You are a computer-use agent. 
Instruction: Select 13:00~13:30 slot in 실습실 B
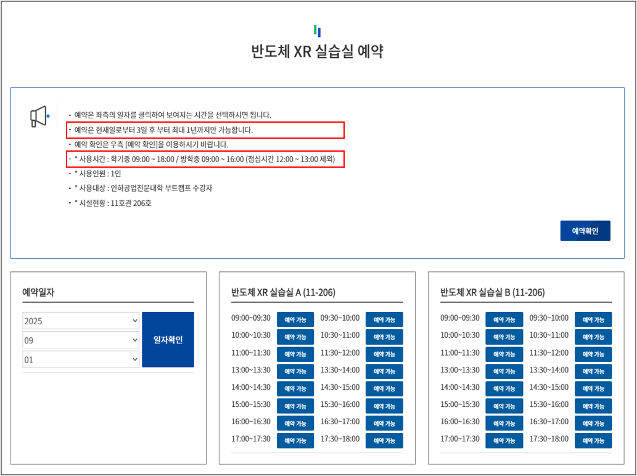click(x=504, y=372)
